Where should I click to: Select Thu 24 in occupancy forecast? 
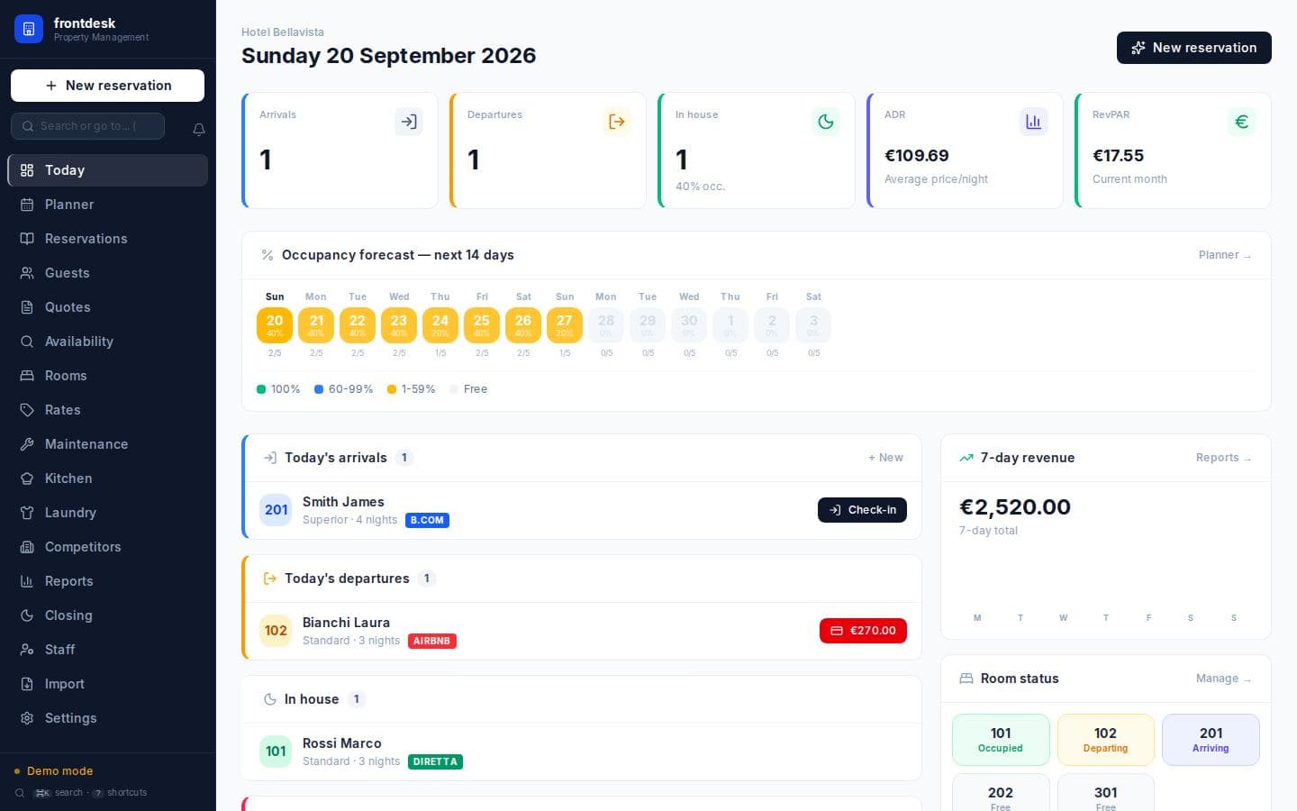(x=440, y=325)
